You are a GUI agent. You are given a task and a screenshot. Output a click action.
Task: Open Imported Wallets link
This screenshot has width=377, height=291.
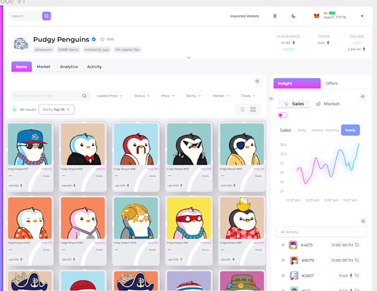(244, 16)
